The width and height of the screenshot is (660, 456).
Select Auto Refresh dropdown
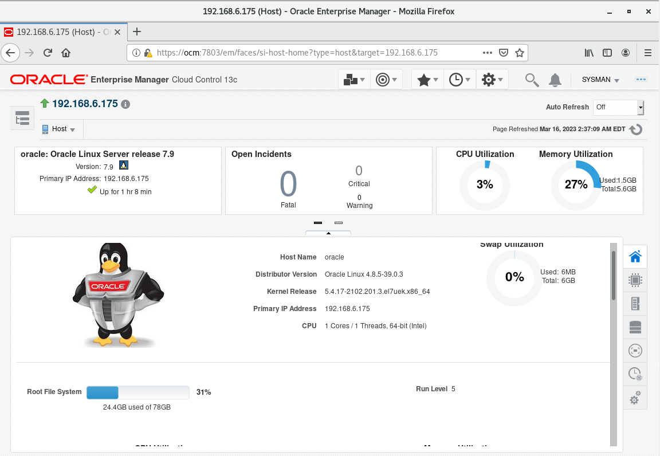pyautogui.click(x=618, y=107)
